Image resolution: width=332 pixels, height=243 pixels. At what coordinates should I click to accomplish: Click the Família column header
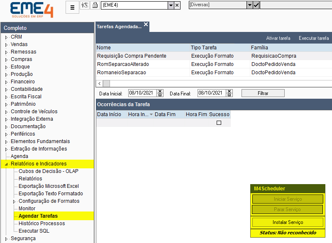coord(291,48)
